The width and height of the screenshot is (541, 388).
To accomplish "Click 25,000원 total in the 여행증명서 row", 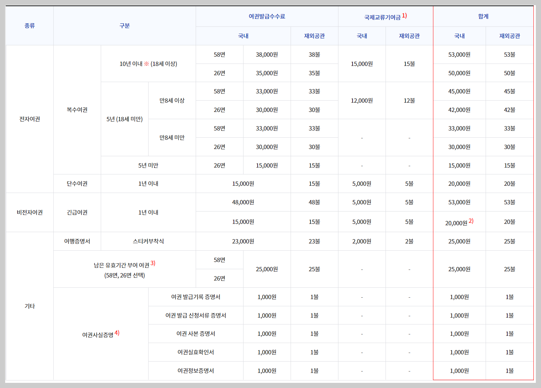I will [459, 241].
